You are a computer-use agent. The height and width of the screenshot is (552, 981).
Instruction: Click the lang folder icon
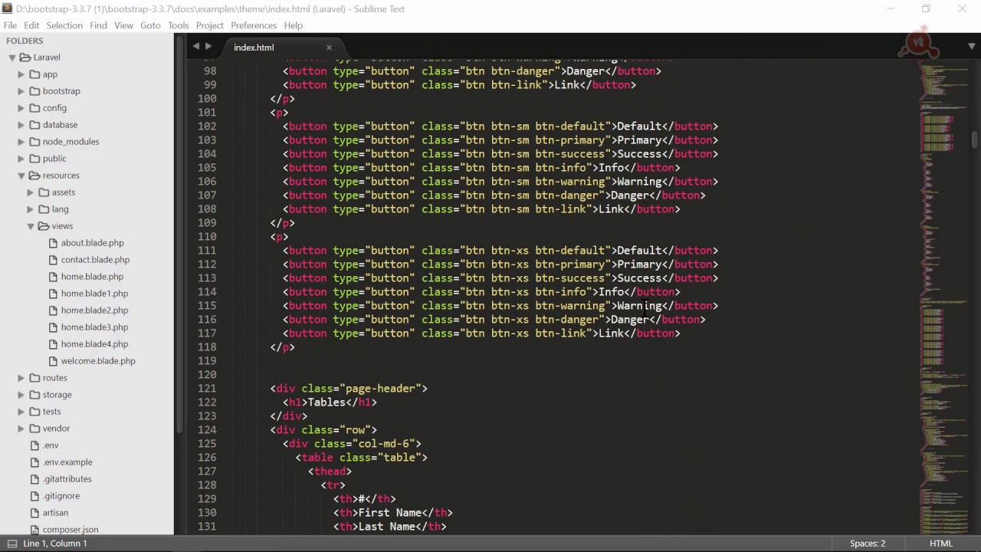coord(44,209)
